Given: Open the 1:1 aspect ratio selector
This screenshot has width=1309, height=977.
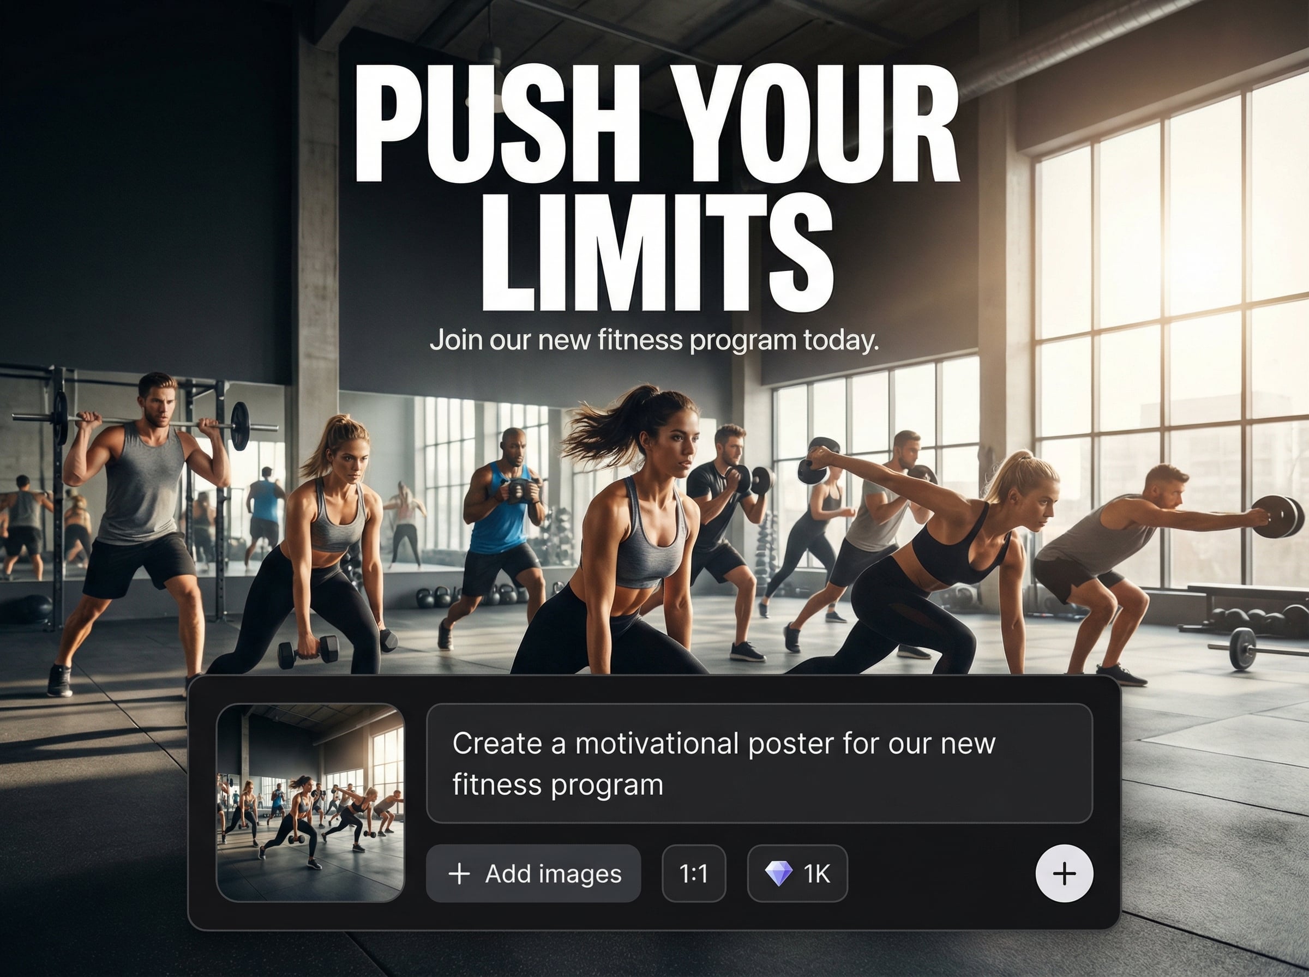Looking at the screenshot, I should (694, 873).
